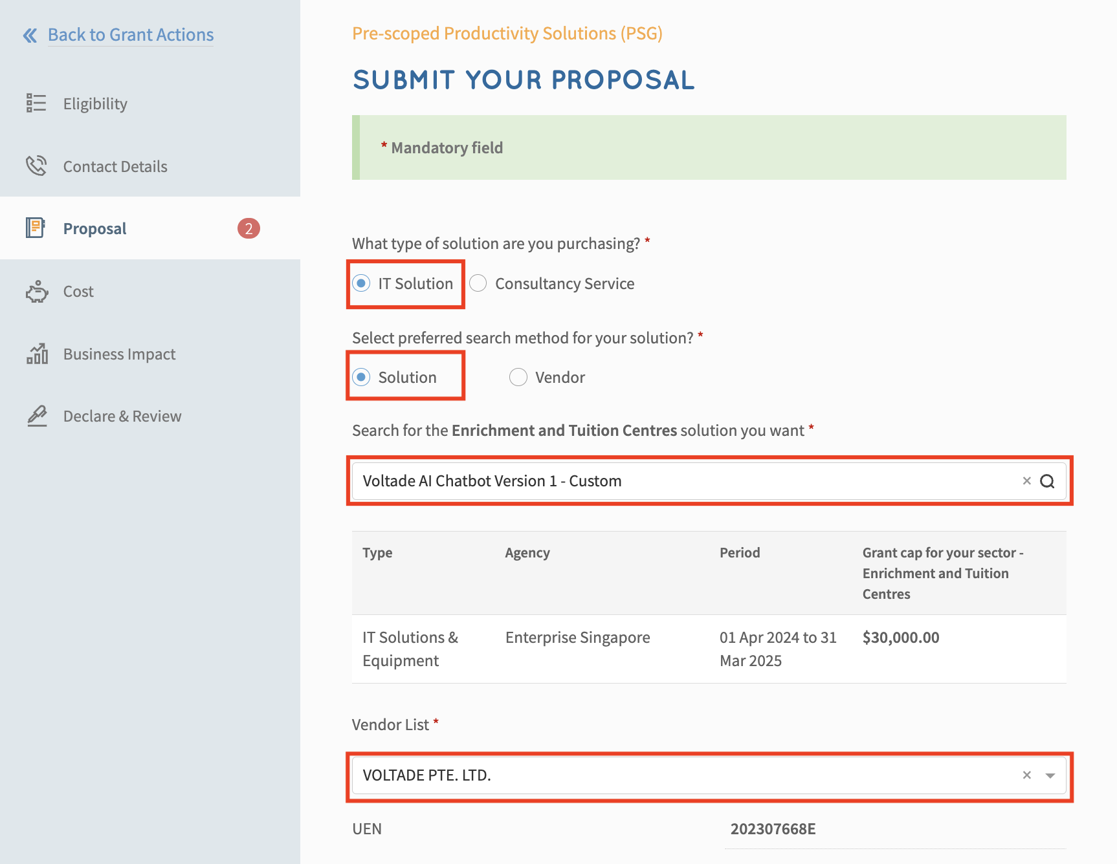Click the magnifier search icon

(x=1047, y=481)
